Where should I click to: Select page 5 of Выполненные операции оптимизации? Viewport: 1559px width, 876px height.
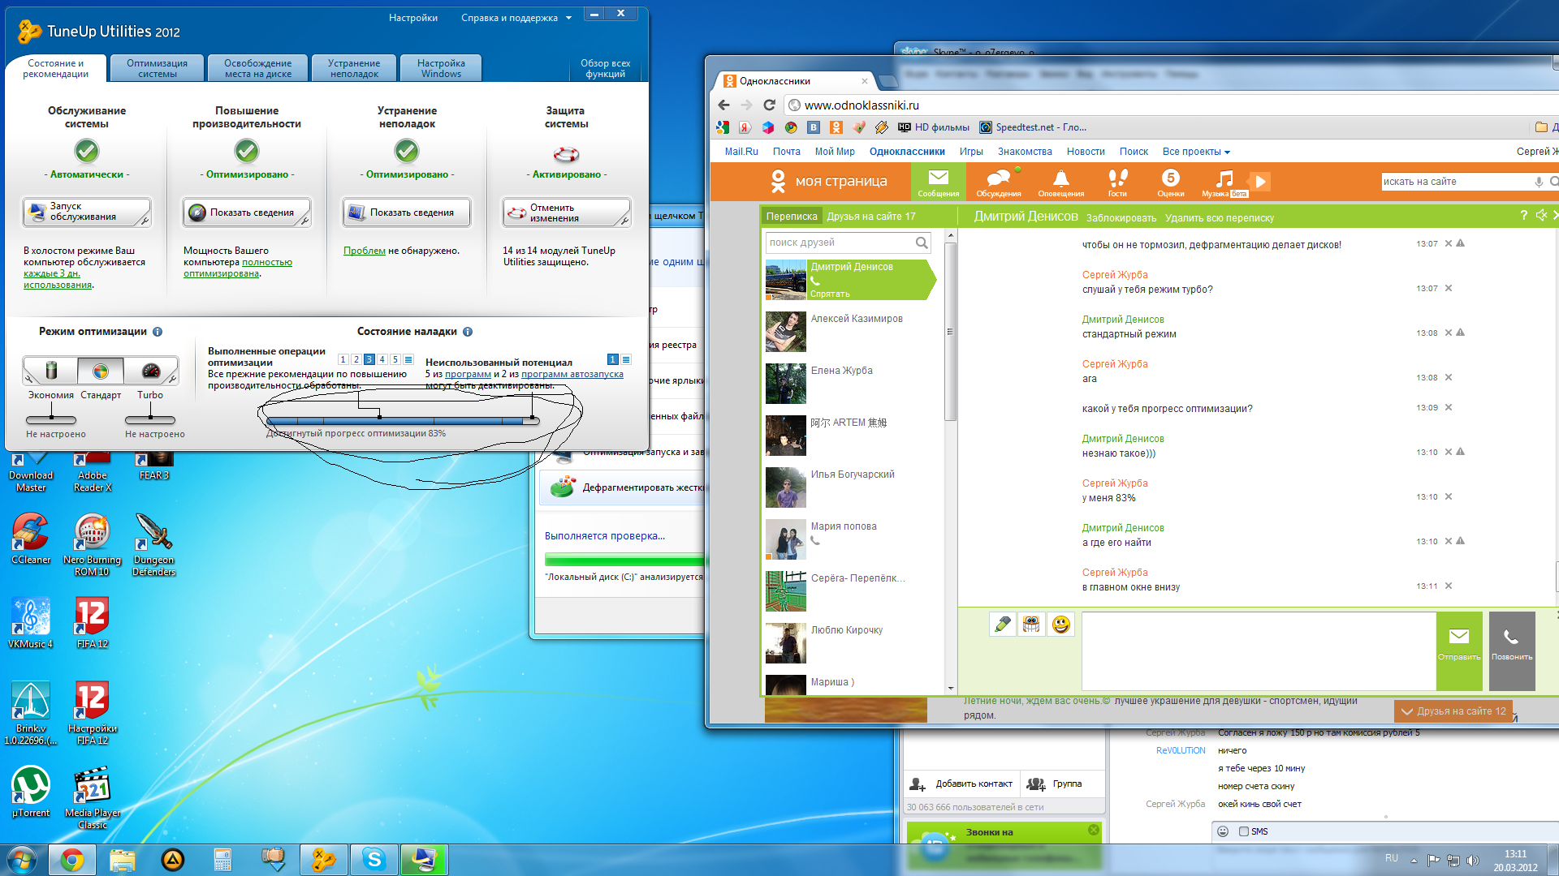(x=395, y=359)
